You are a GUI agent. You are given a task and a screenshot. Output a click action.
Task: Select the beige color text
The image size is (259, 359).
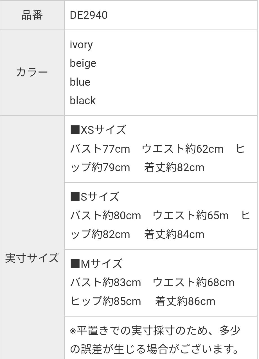coord(83,63)
